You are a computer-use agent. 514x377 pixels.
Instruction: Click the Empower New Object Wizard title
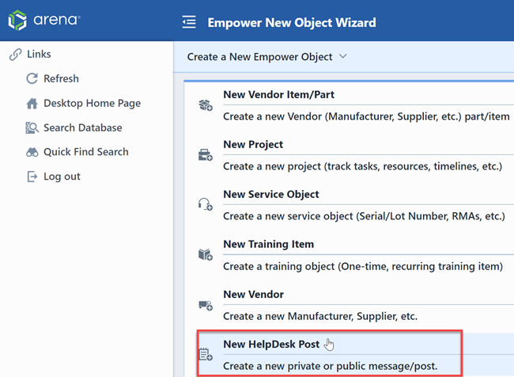[292, 22]
